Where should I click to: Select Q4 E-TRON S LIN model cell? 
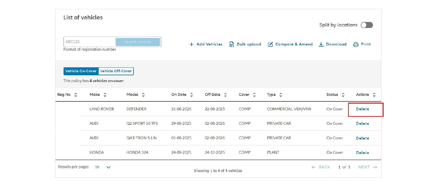[x=141, y=138]
